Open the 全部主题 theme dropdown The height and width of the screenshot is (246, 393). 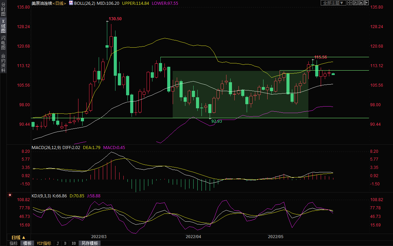[x=333, y=3]
